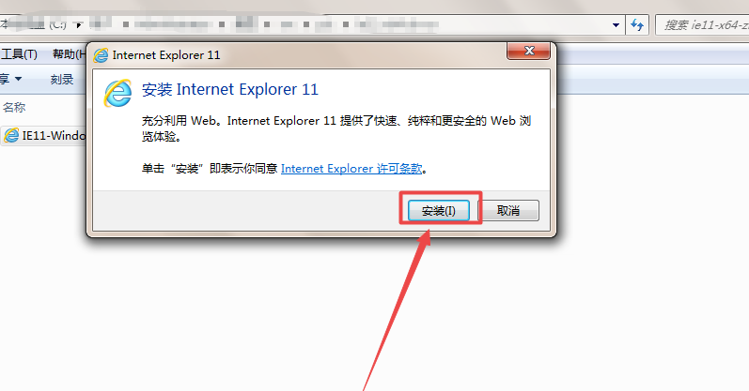Image resolution: width=749 pixels, height=391 pixels.
Task: Click the 安装 Internet Explorer 11 heading text
Action: [x=229, y=90]
